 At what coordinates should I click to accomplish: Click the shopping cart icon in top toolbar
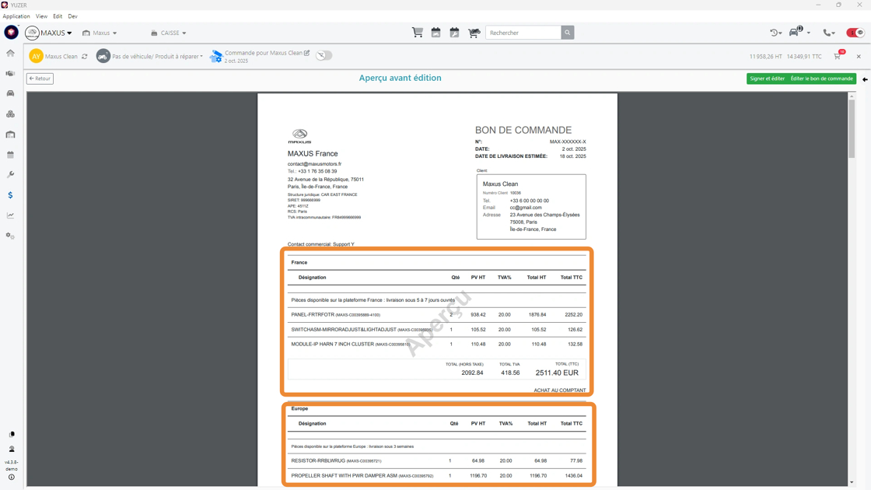point(417,33)
